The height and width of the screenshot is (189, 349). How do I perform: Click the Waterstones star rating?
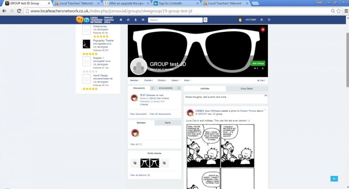tap(101, 36)
